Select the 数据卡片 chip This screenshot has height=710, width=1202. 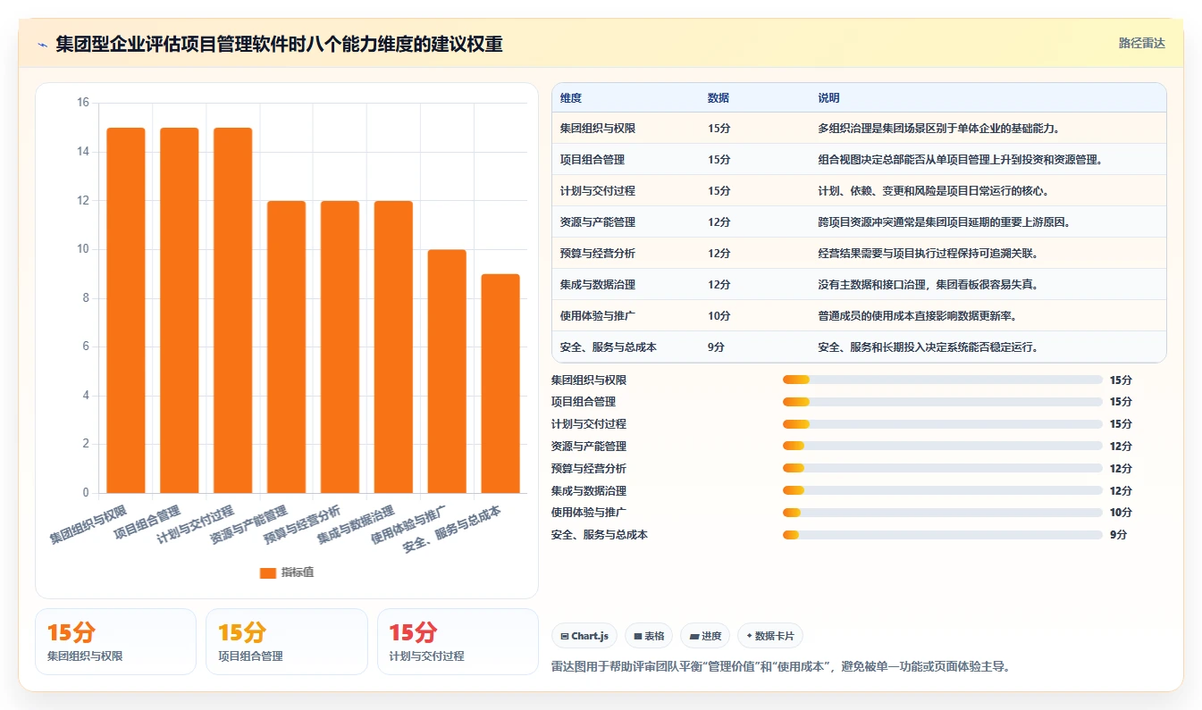point(770,636)
